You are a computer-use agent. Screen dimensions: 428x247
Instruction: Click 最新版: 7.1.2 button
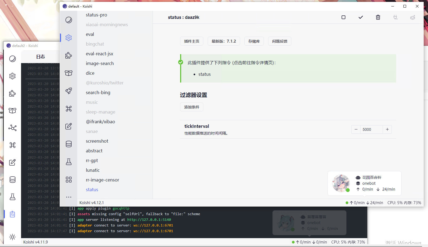click(x=224, y=41)
